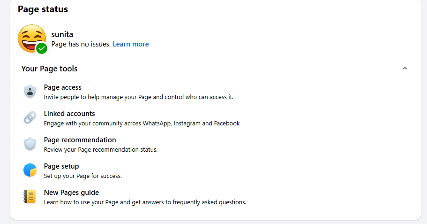Open the Page recommendation title
The width and height of the screenshot is (427, 224).
pos(80,140)
